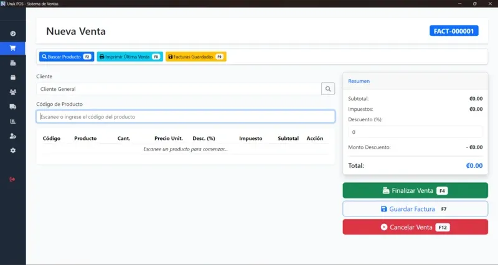Image resolution: width=498 pixels, height=265 pixels.
Task: Click 'Escanee un producto para comenzar...' row
Action: point(186,149)
